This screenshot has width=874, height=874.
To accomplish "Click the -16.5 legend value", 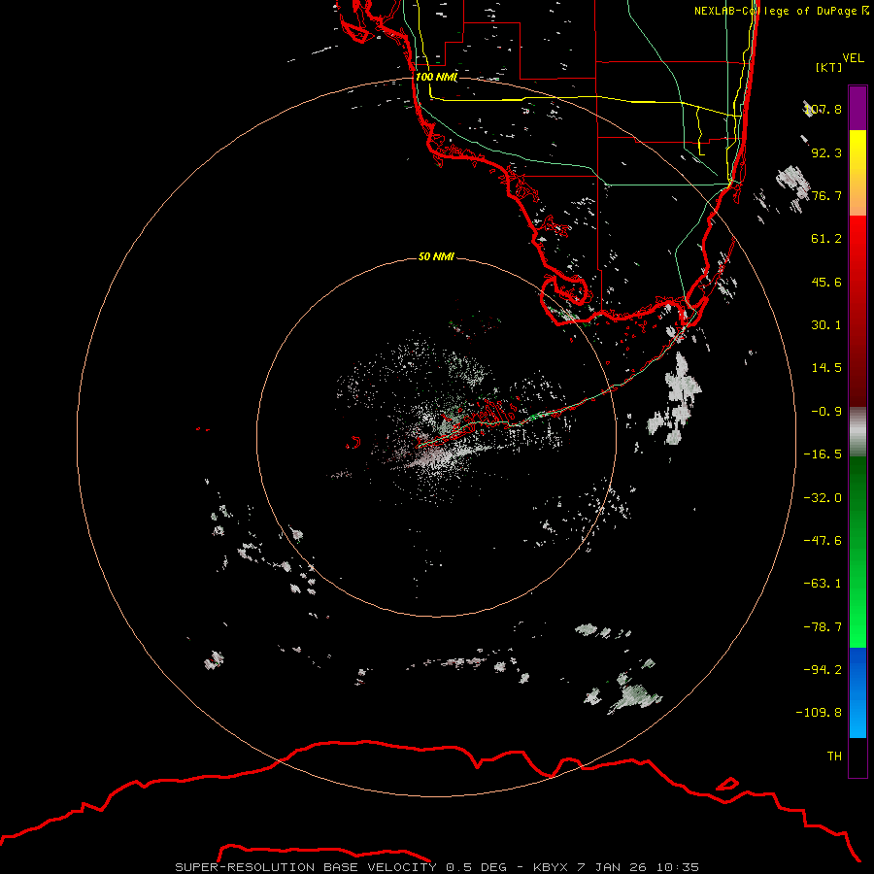I will coord(823,454).
